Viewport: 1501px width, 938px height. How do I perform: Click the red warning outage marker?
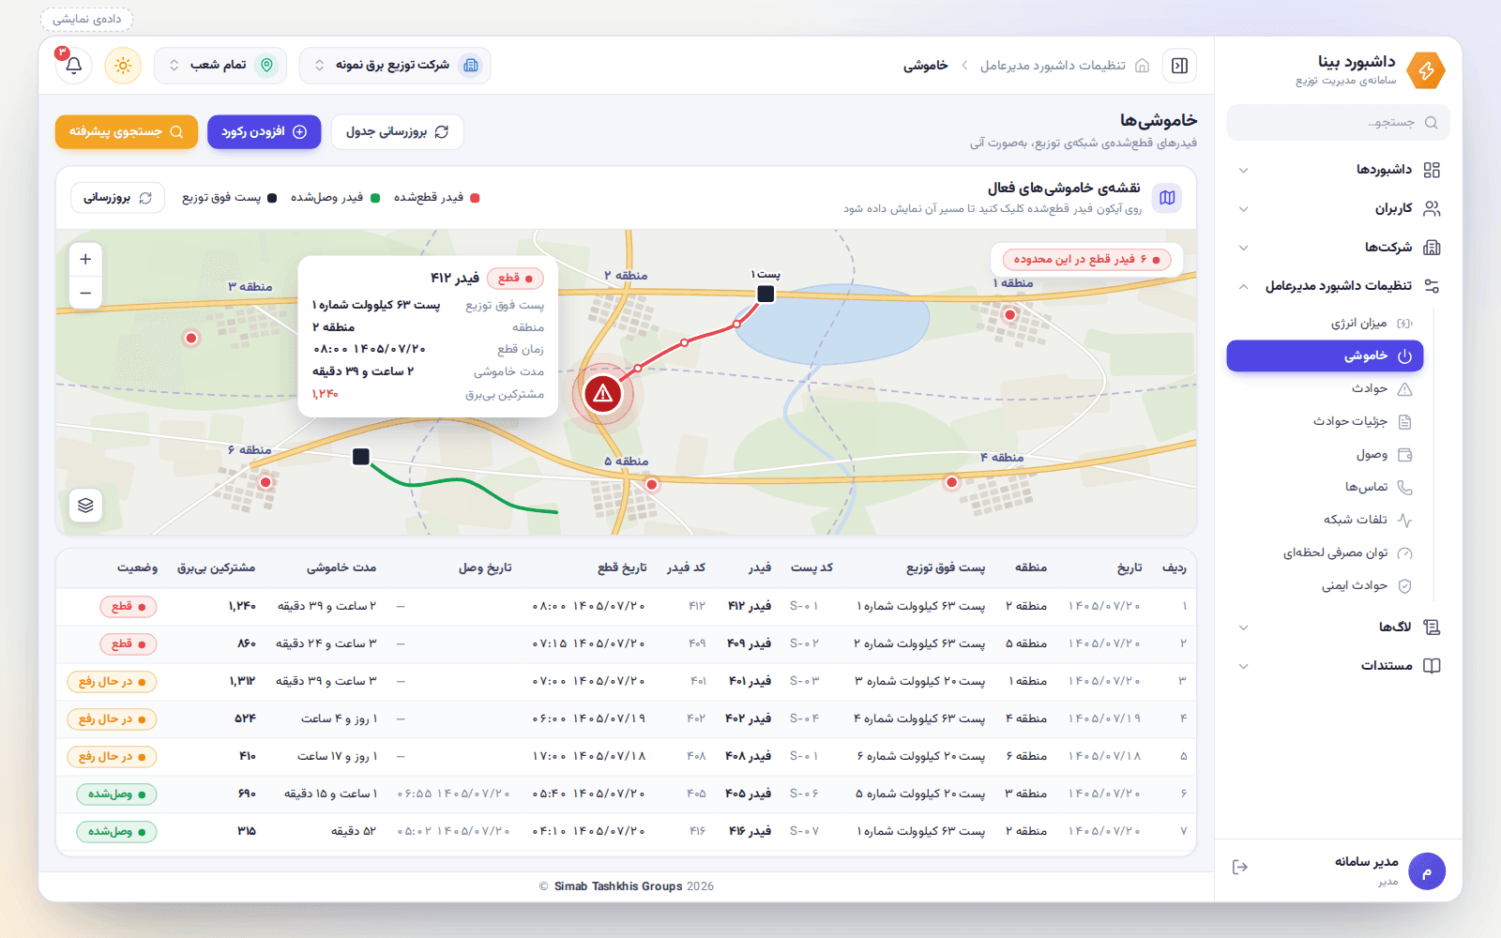point(603,394)
